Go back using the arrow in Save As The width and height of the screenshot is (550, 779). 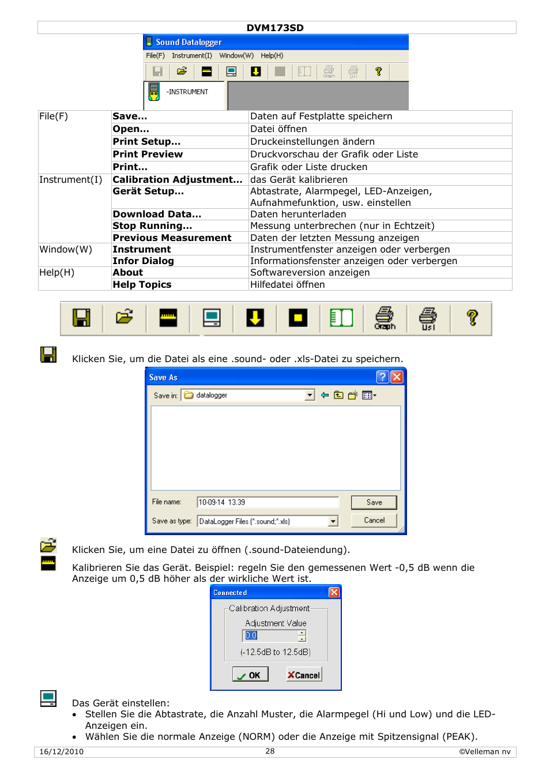coord(325,395)
